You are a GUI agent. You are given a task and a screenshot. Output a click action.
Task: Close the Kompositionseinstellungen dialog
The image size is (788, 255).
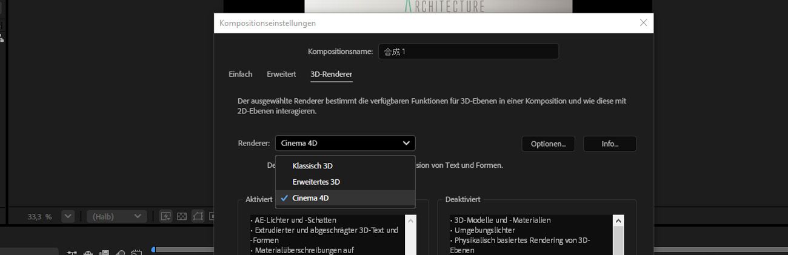click(x=643, y=23)
